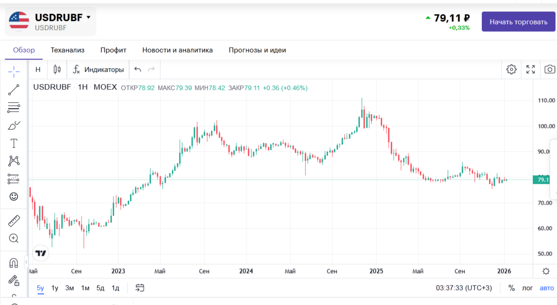Toggle the авто auto scale
The width and height of the screenshot is (557, 305).
[x=547, y=288]
